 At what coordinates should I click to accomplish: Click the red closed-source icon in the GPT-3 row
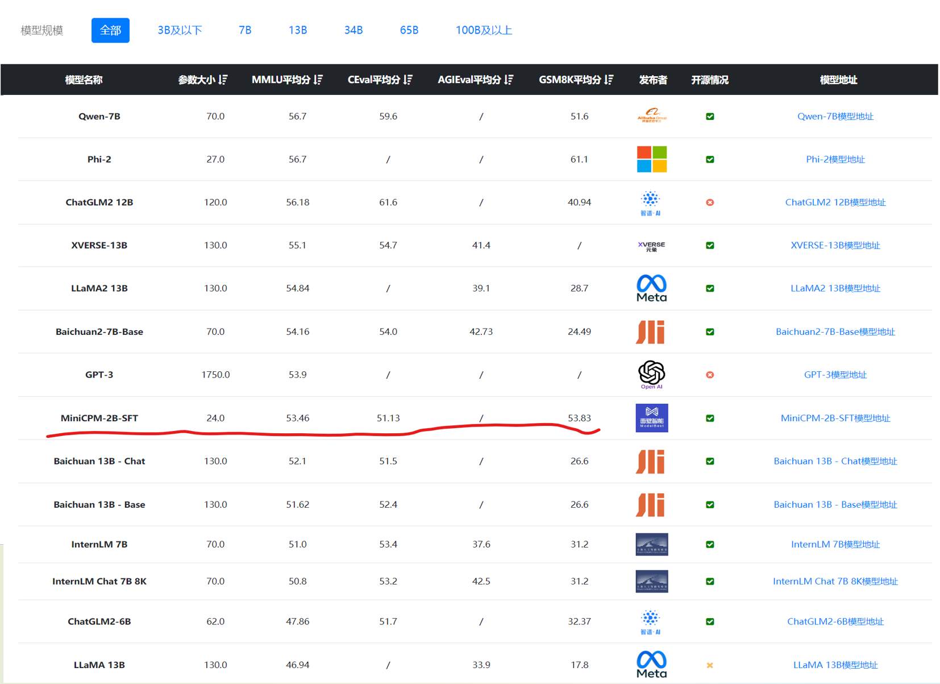[710, 375]
